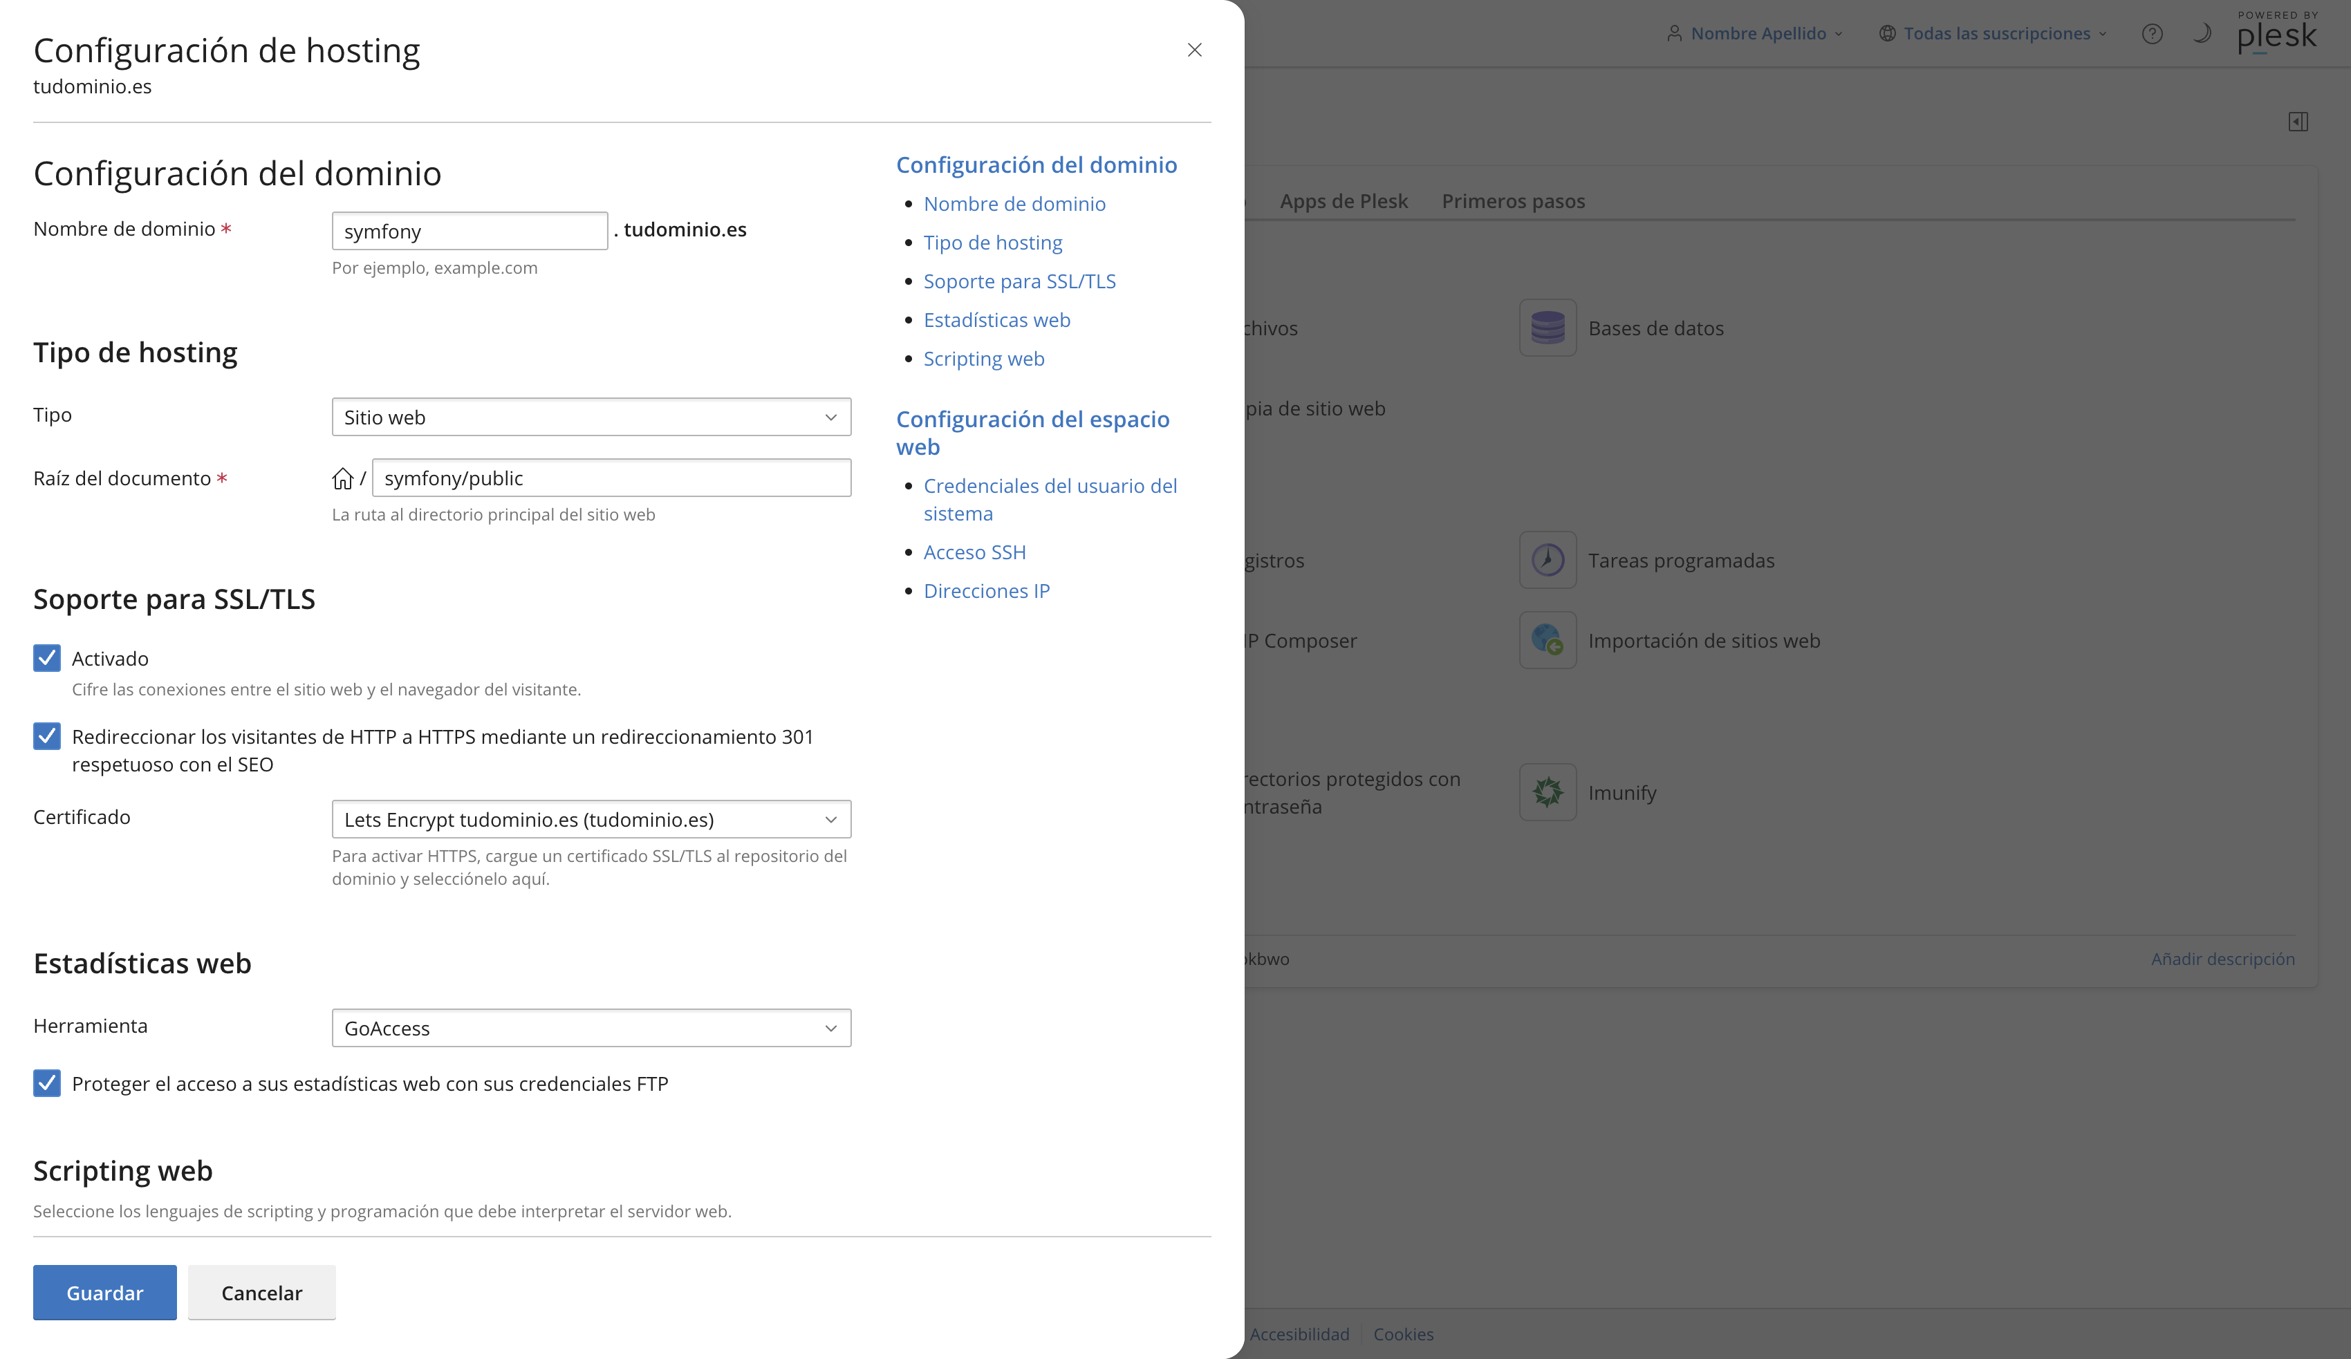The height and width of the screenshot is (1359, 2351).
Task: Jump to Scripting web link
Action: click(983, 359)
